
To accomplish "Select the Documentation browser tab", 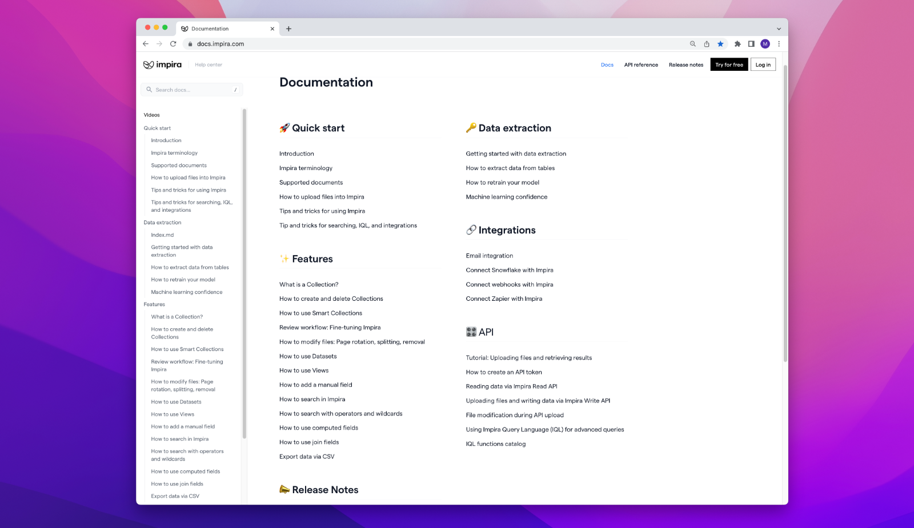I will [x=228, y=29].
